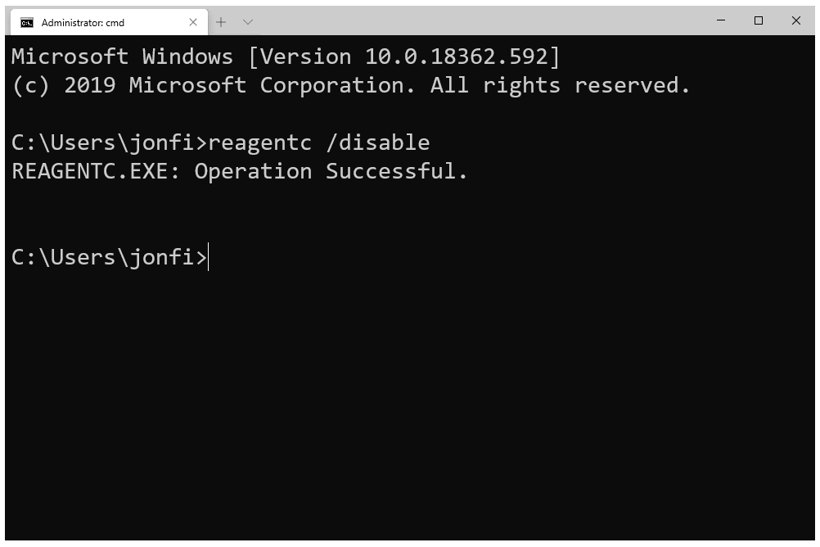Click the typed "reagentc" command word
The width and height of the screenshot is (820, 547).
(x=259, y=142)
